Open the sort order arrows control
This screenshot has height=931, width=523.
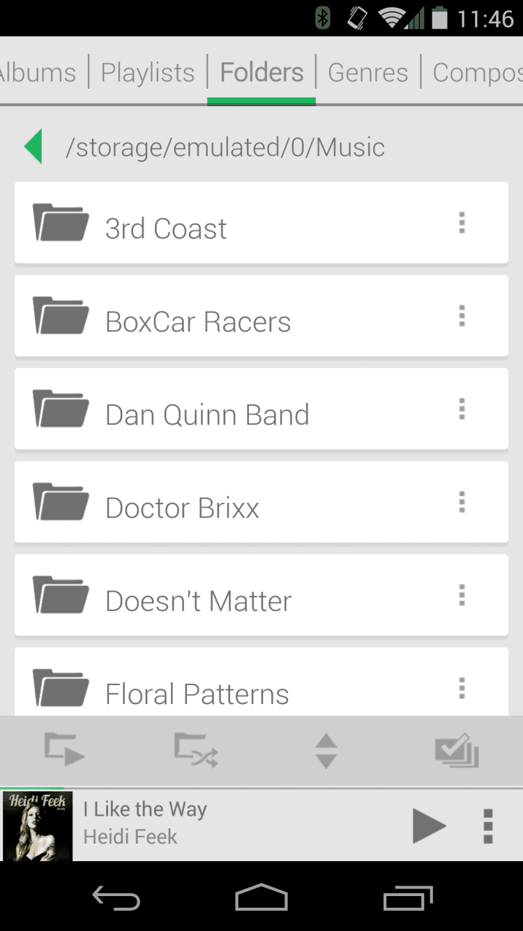click(x=326, y=752)
